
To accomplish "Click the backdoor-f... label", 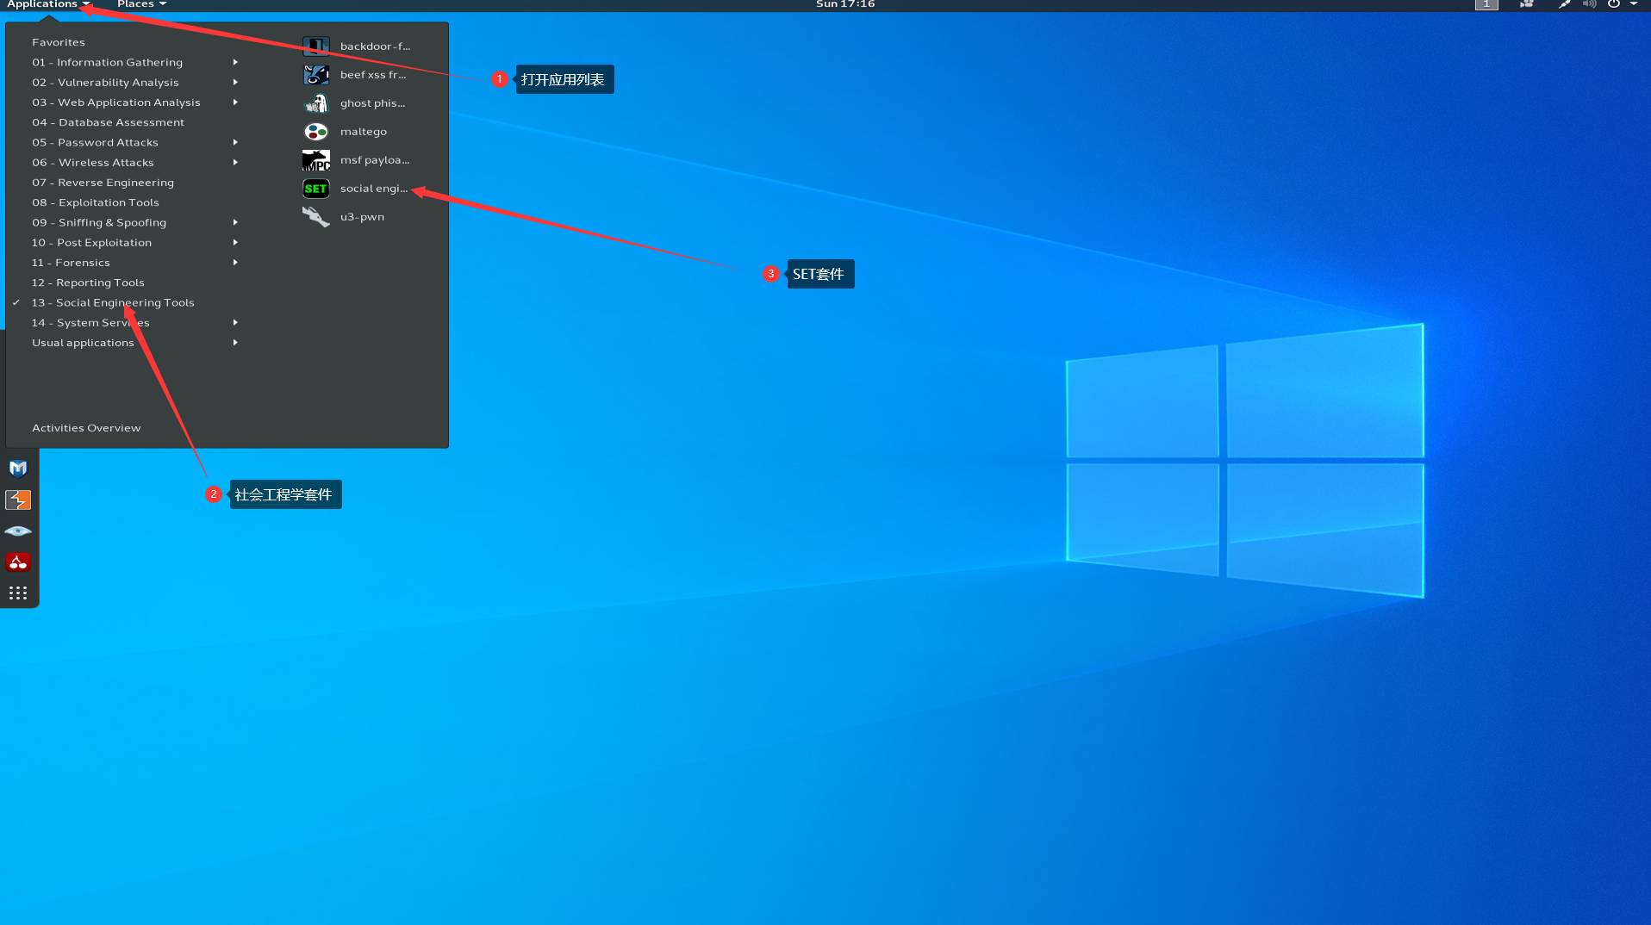I will (375, 47).
